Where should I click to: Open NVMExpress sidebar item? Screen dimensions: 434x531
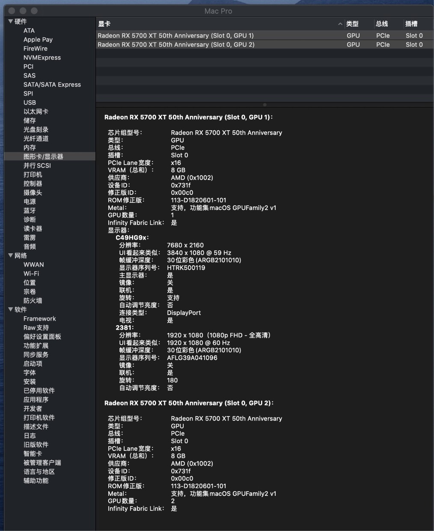[x=42, y=57]
